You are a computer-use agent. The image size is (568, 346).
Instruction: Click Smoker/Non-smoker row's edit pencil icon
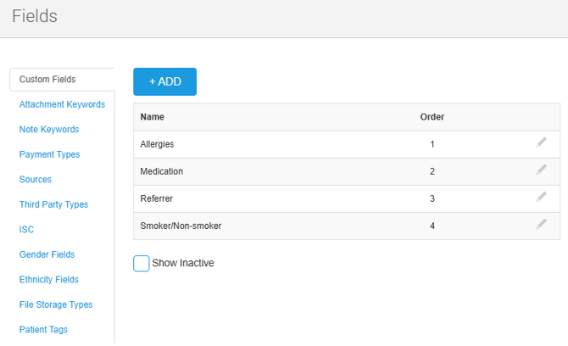(x=542, y=224)
